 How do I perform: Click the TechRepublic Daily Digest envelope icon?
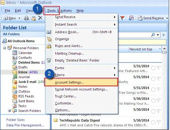(55, 120)
